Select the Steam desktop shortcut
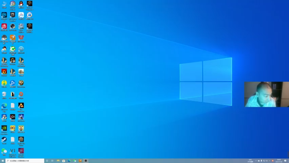Viewport: 289px width, 163px height. pyautogui.click(x=4, y=140)
